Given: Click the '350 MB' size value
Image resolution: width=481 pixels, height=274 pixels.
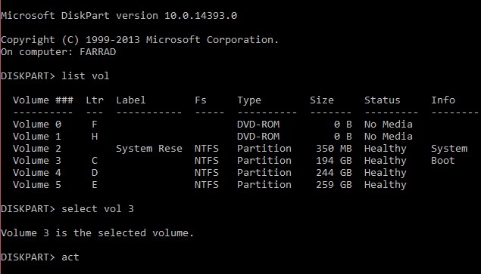Looking at the screenshot, I should pyautogui.click(x=334, y=149).
